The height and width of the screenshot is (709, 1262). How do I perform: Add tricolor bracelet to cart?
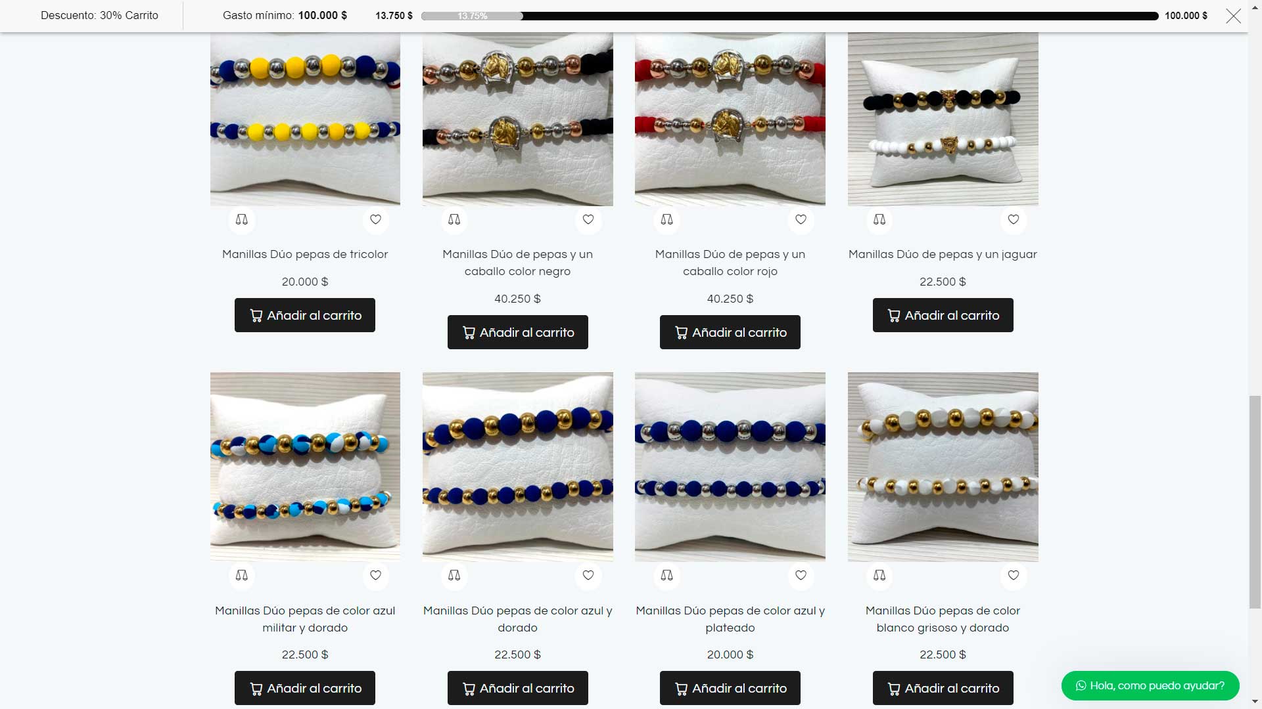[305, 315]
